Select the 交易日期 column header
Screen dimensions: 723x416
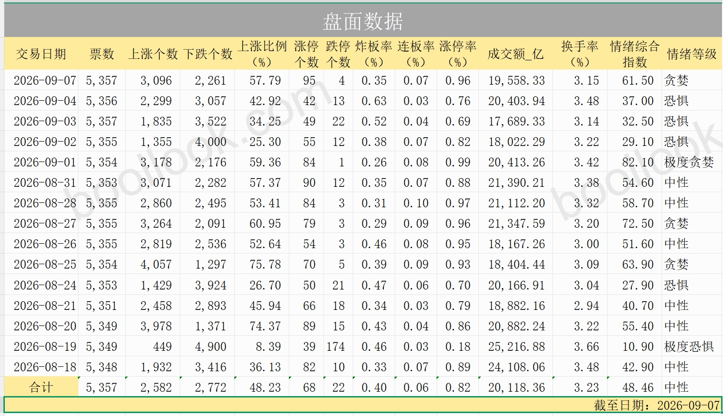pyautogui.click(x=41, y=54)
